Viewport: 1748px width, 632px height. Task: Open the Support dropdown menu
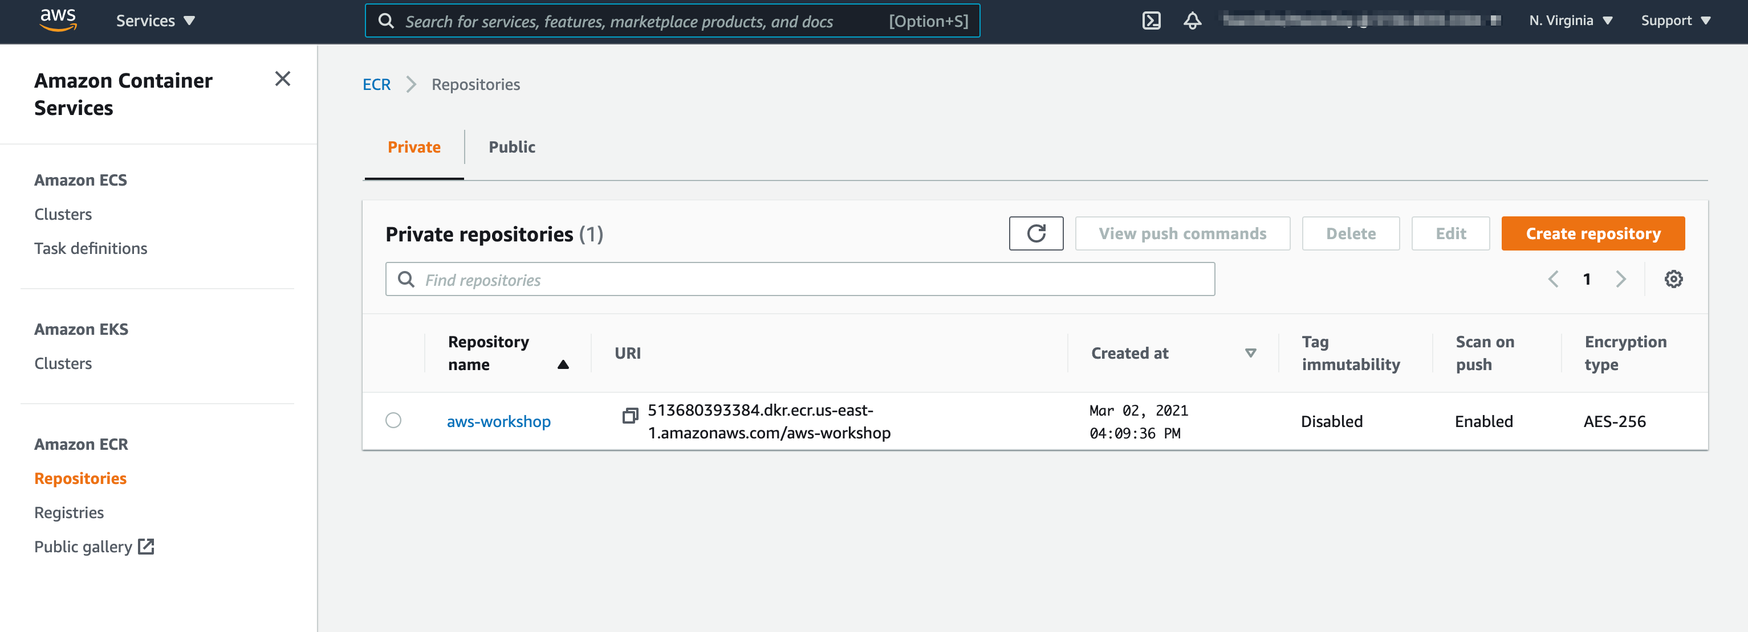click(1676, 21)
